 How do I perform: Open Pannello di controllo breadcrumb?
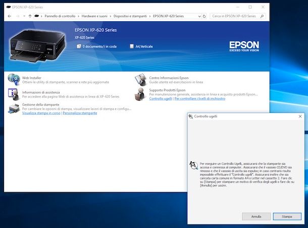pyautogui.click(x=60, y=16)
